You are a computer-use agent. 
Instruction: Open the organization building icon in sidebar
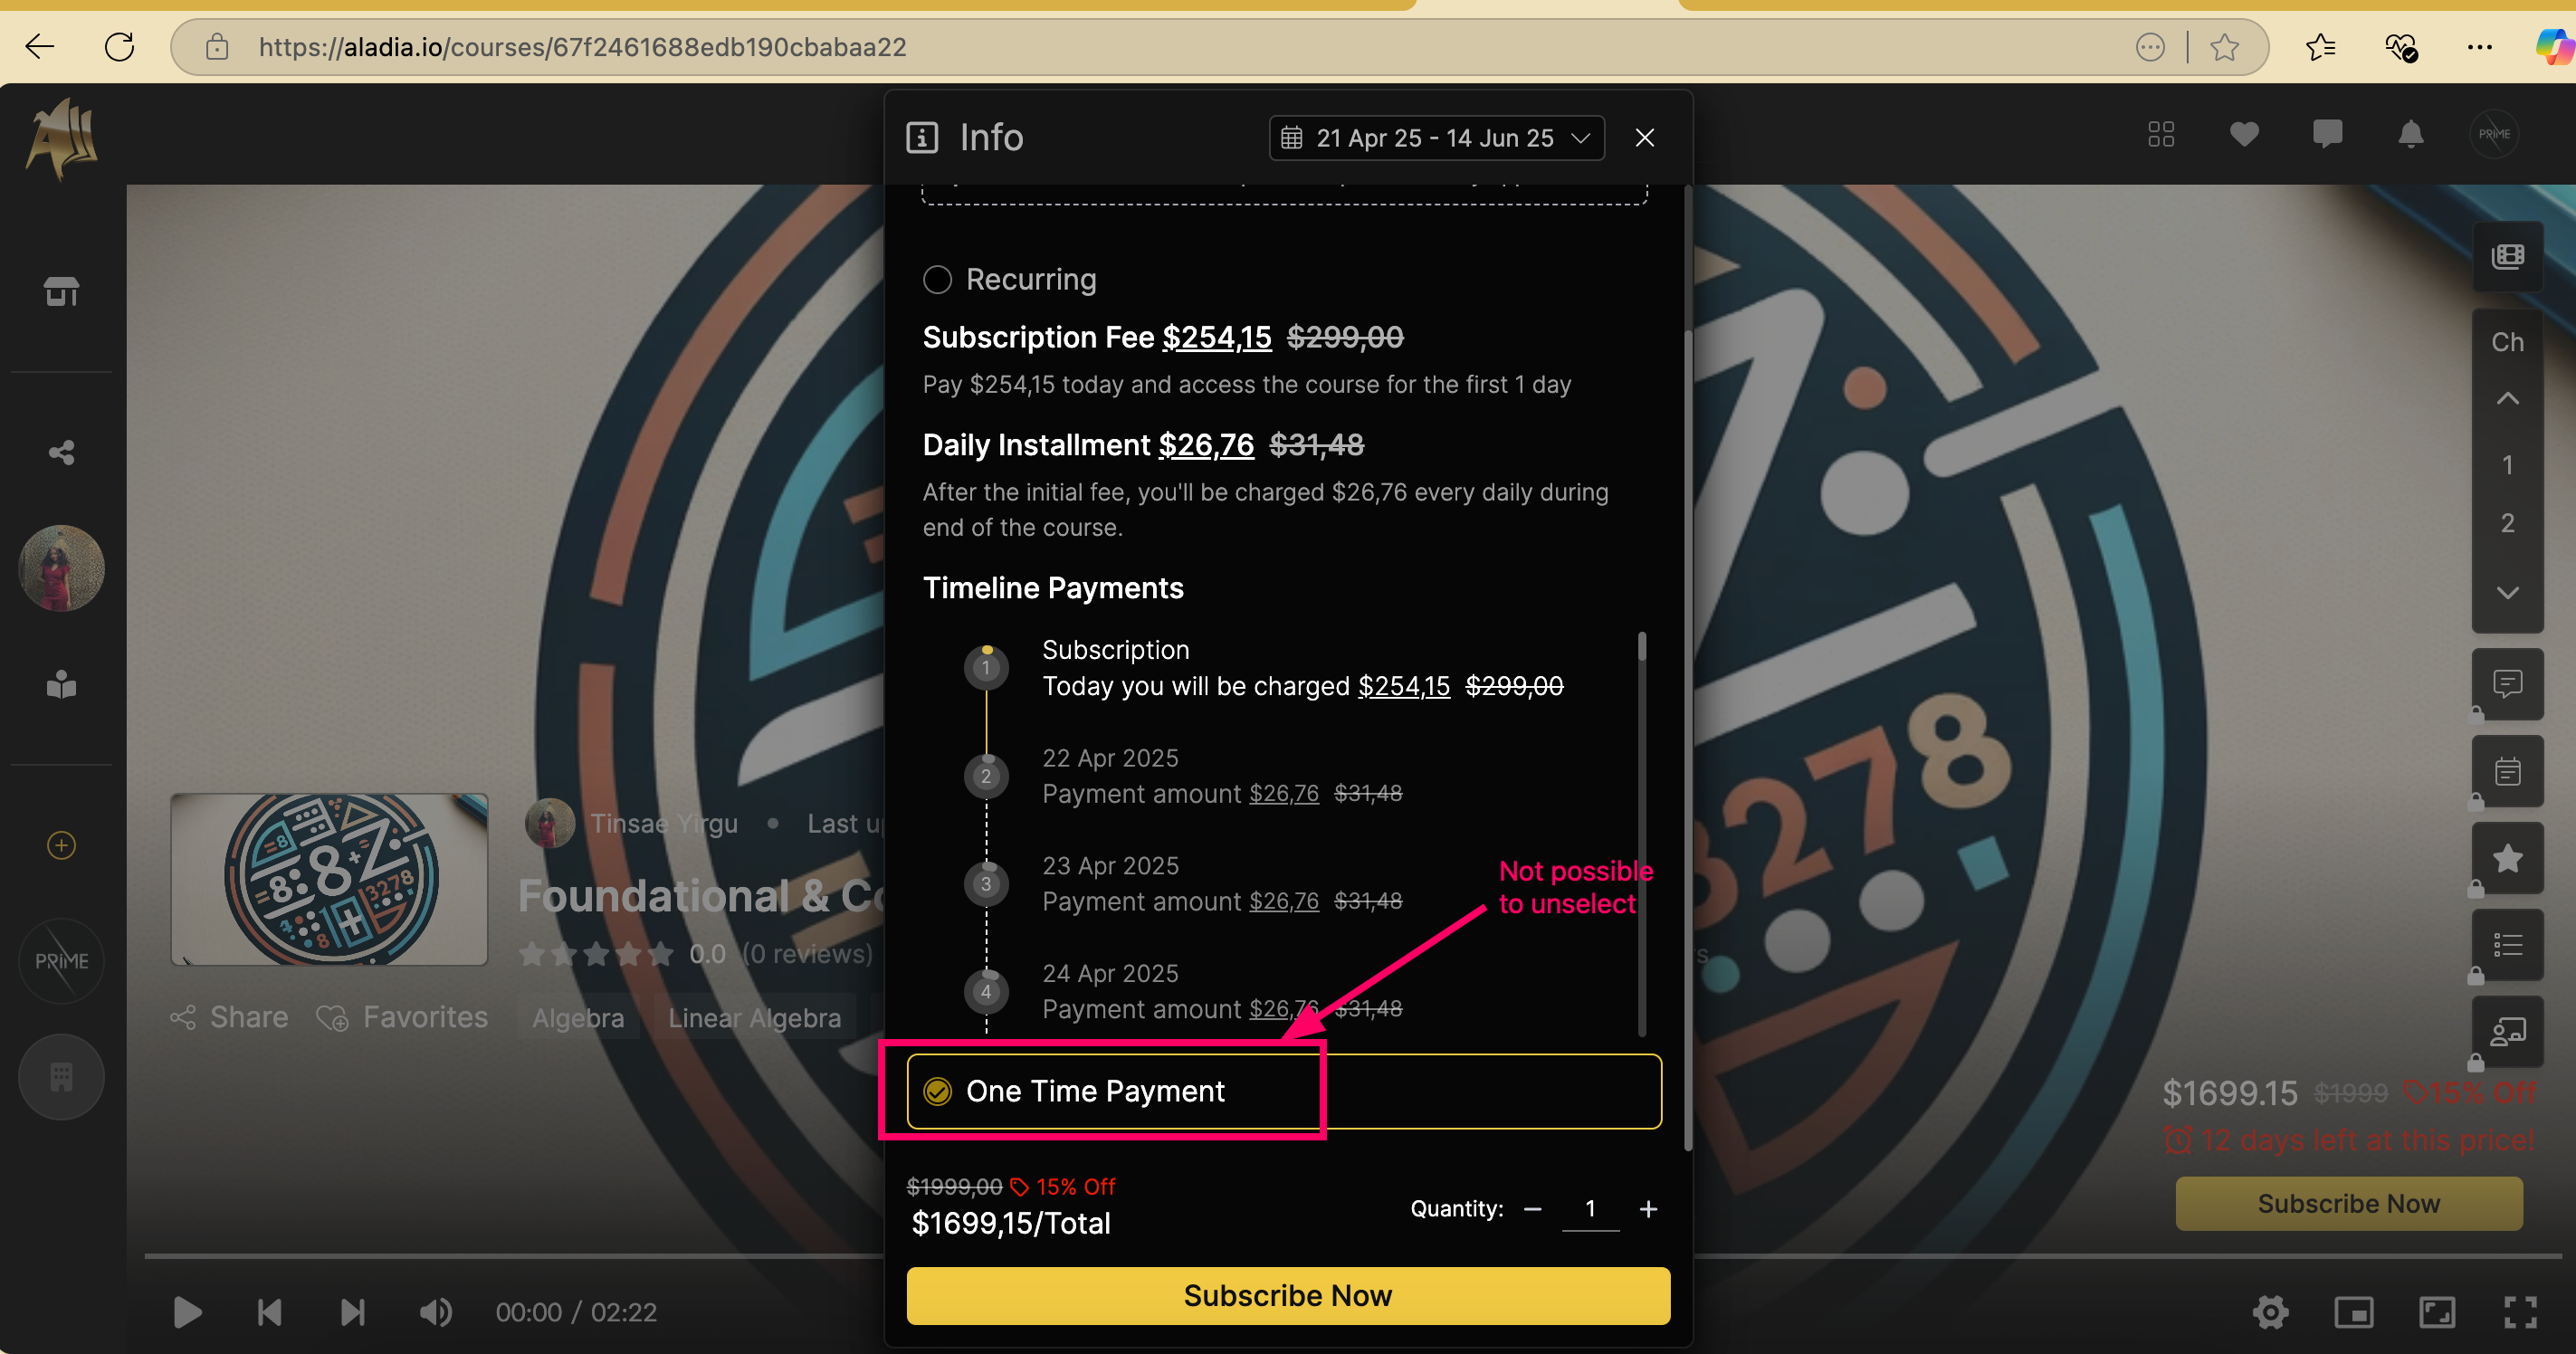(x=61, y=1077)
